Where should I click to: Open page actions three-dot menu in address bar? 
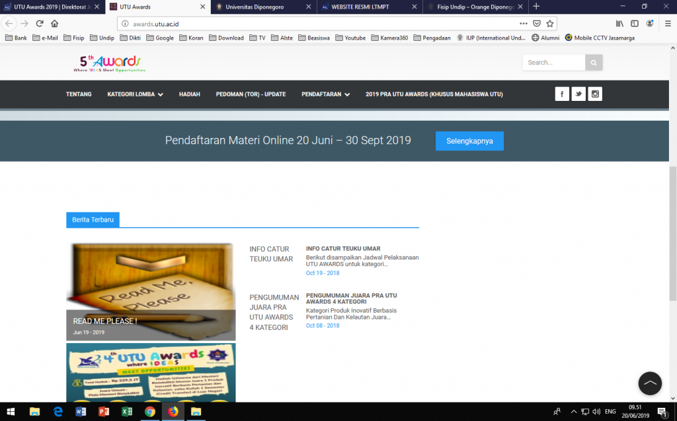[x=524, y=23]
